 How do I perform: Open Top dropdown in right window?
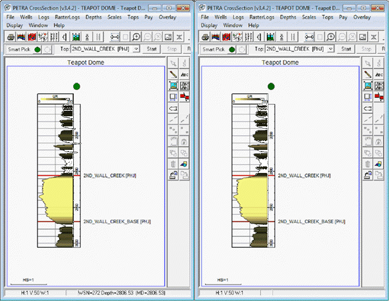(331, 49)
